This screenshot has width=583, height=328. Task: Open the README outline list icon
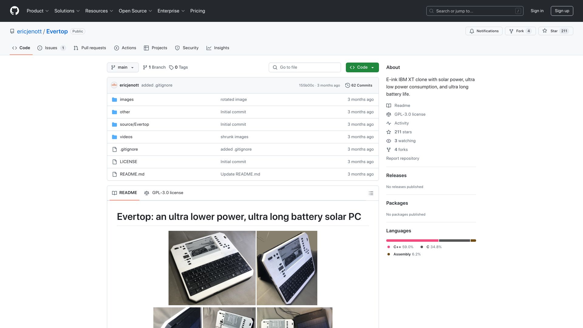click(x=371, y=193)
